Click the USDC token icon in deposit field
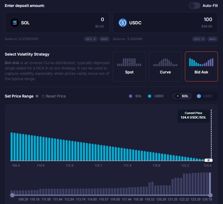The width and height of the screenshot is (223, 204). [123, 23]
